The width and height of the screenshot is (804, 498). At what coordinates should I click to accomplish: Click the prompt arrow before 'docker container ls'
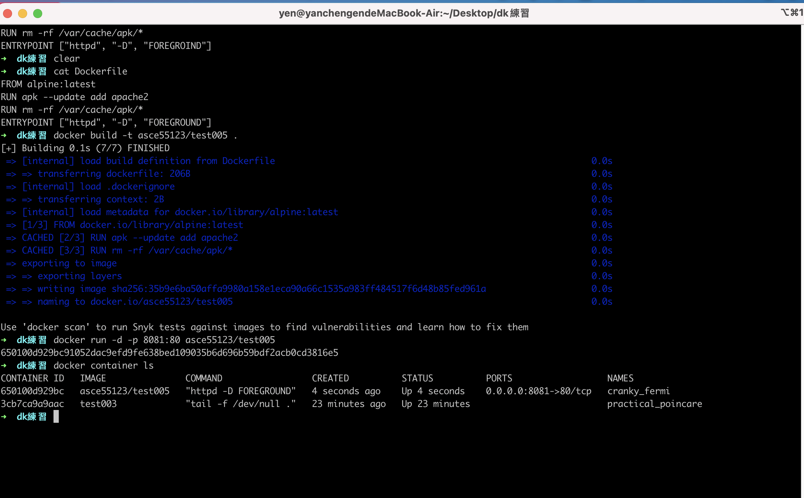click(x=4, y=366)
